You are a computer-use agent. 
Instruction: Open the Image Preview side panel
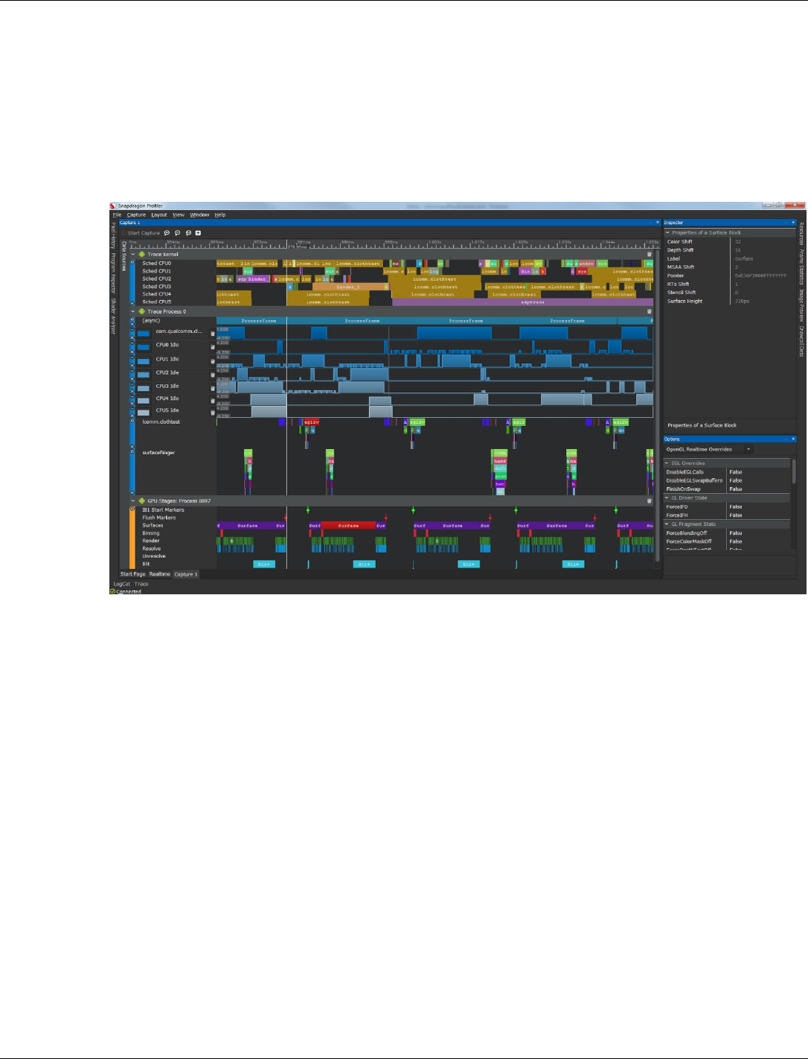[x=801, y=305]
